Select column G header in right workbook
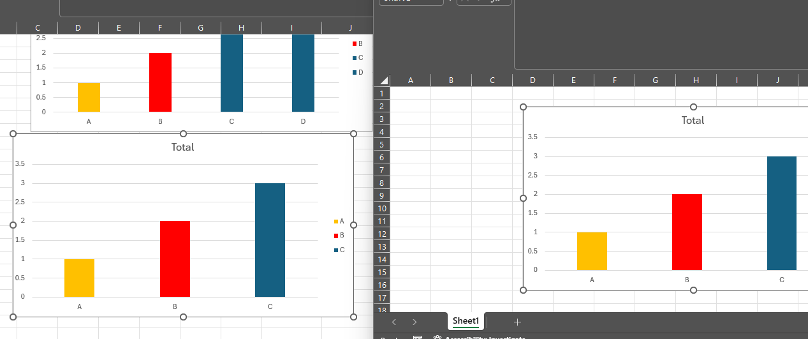The height and width of the screenshot is (339, 808). [656, 80]
